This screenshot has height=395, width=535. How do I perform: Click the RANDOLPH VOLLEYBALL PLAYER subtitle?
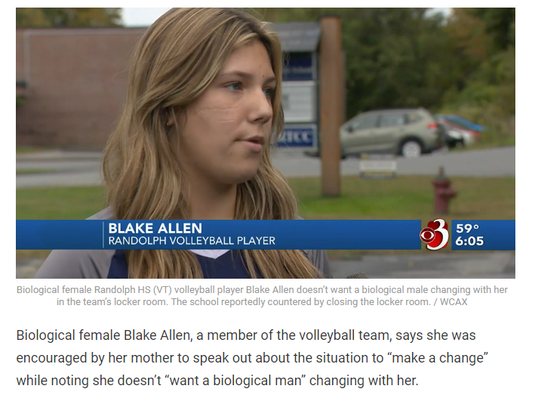coord(192,241)
